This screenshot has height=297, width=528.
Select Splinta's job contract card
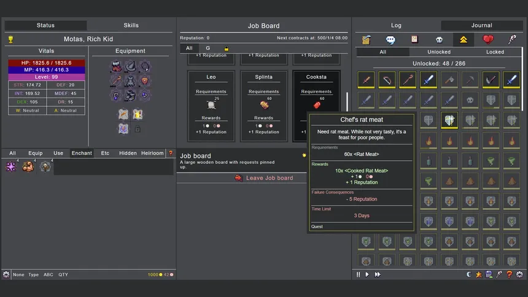(263, 105)
